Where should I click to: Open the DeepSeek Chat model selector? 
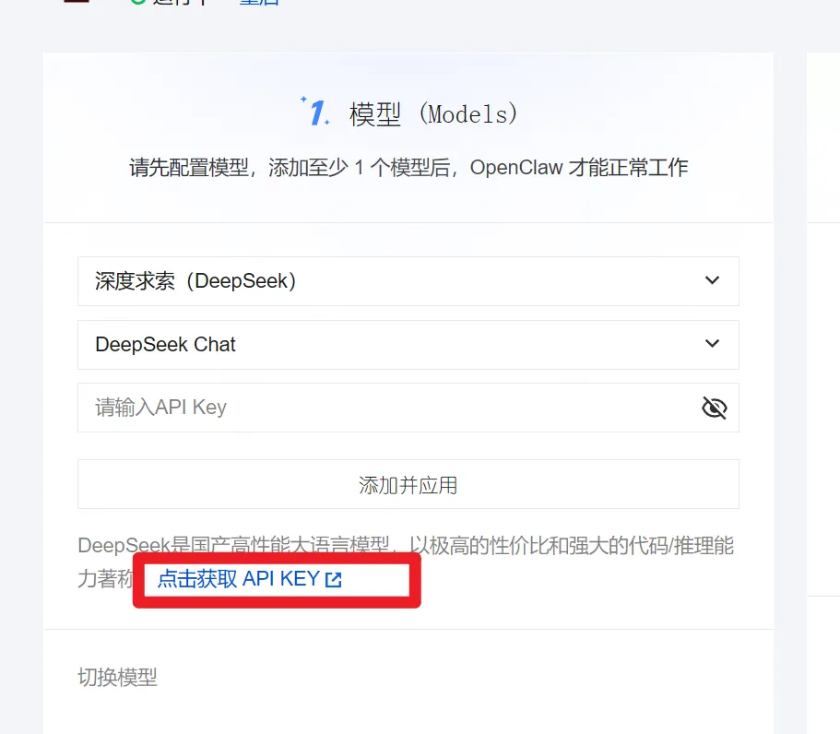[x=408, y=345]
